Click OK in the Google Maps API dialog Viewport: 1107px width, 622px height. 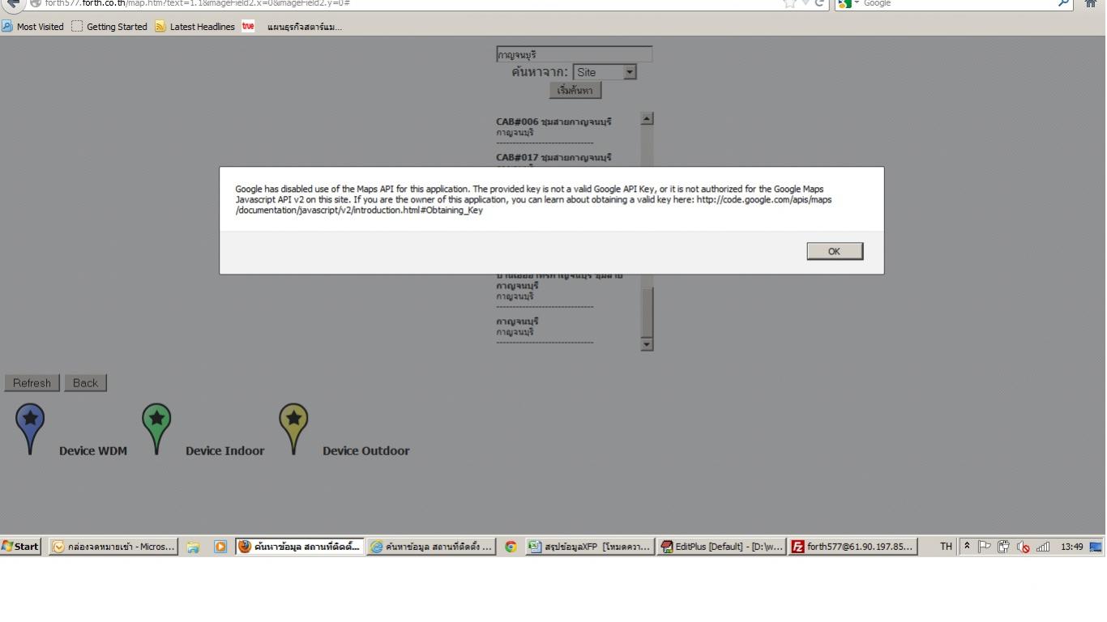pyautogui.click(x=835, y=251)
